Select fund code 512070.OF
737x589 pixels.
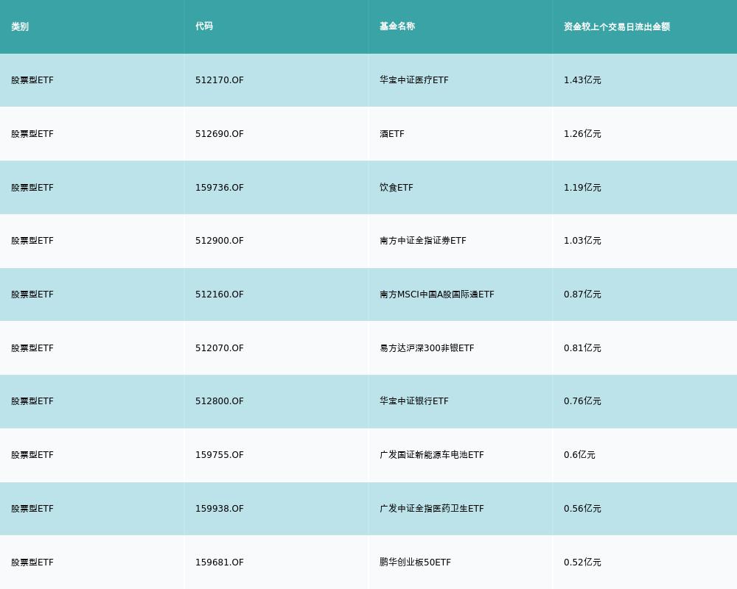point(220,348)
